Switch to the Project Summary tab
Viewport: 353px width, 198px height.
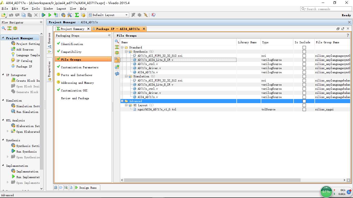[x=72, y=29]
